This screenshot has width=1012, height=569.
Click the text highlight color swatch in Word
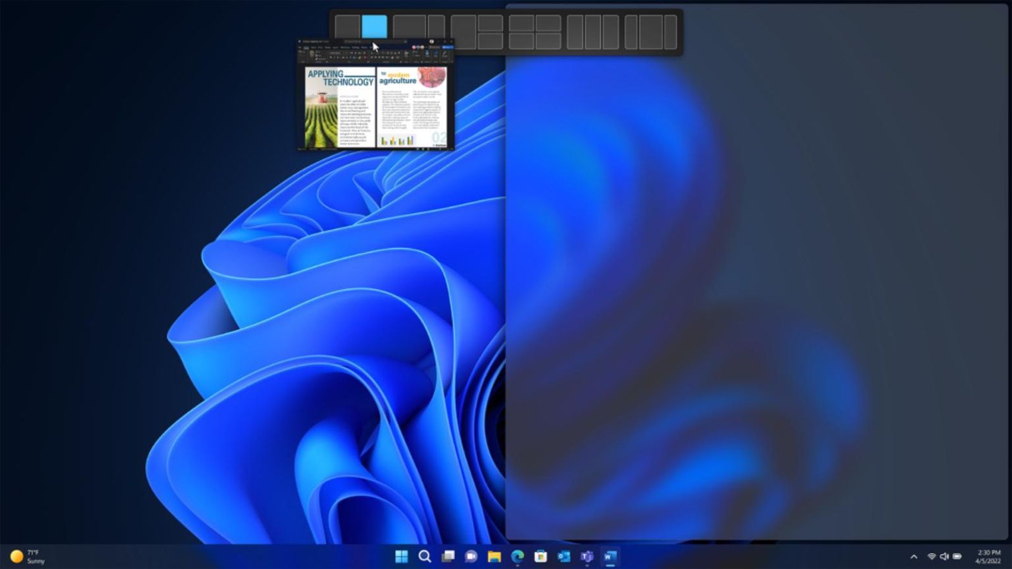click(359, 56)
